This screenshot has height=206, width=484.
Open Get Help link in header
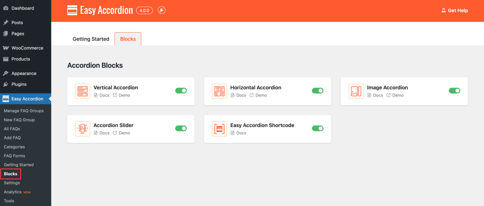pyautogui.click(x=454, y=10)
